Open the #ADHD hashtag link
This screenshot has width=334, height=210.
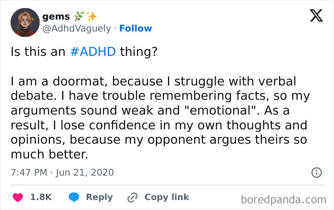pos(93,52)
